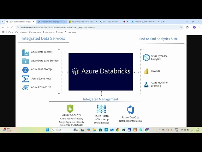Open the azure-amit bookmarks folder
The image size is (202, 152).
click(48, 32)
